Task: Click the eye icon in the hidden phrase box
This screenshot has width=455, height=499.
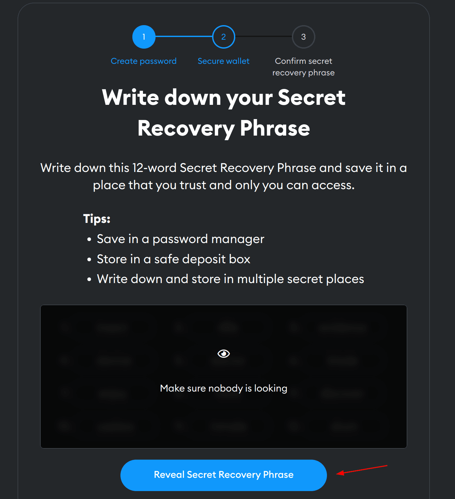Action: [x=224, y=353]
